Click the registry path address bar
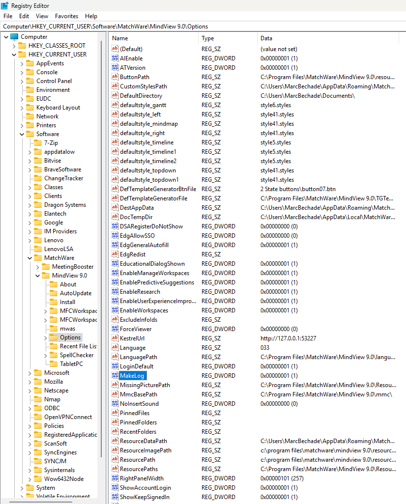Screen dimensions: 406x504 tap(147, 26)
